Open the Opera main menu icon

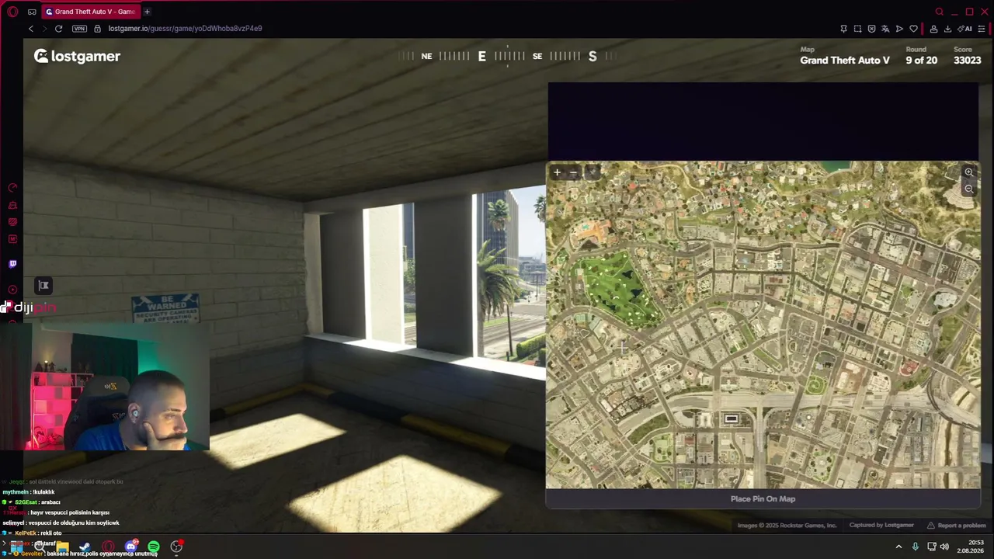(x=12, y=12)
